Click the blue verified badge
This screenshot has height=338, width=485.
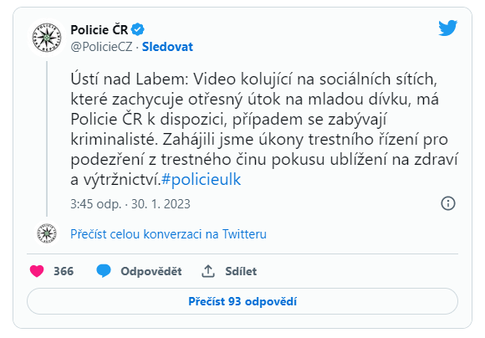(x=138, y=30)
